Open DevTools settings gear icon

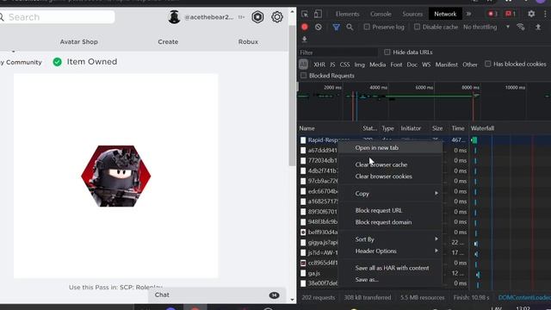[x=531, y=14]
